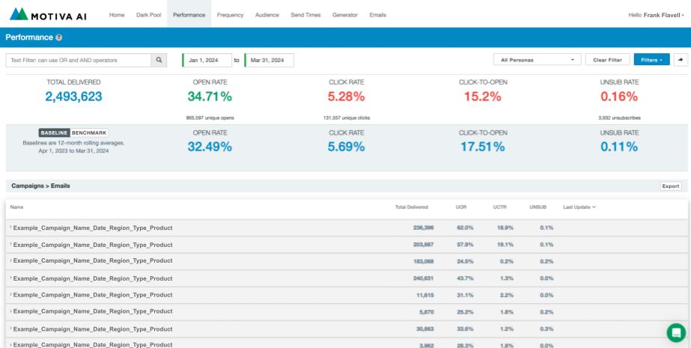This screenshot has width=691, height=348.
Task: Open the green chat widget bubble
Action: [x=676, y=333]
